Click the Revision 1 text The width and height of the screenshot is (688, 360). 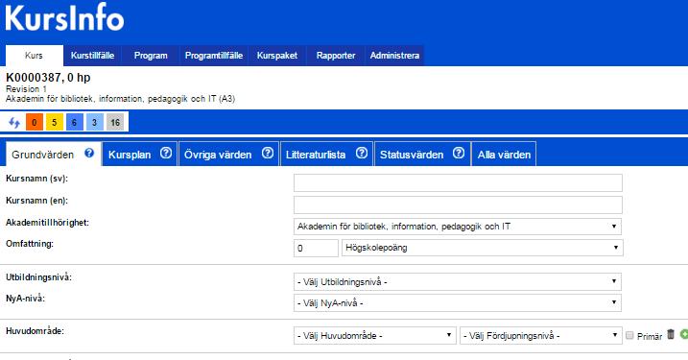pyautogui.click(x=26, y=89)
